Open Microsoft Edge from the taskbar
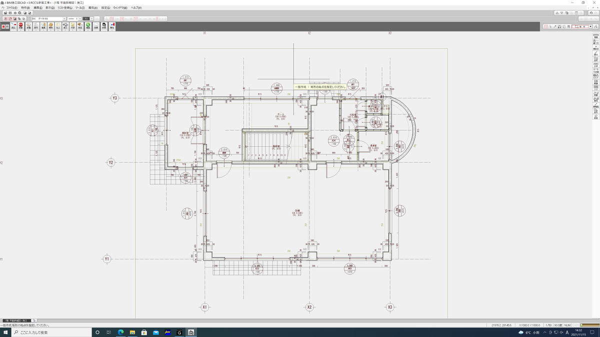The image size is (600, 337). [x=120, y=332]
